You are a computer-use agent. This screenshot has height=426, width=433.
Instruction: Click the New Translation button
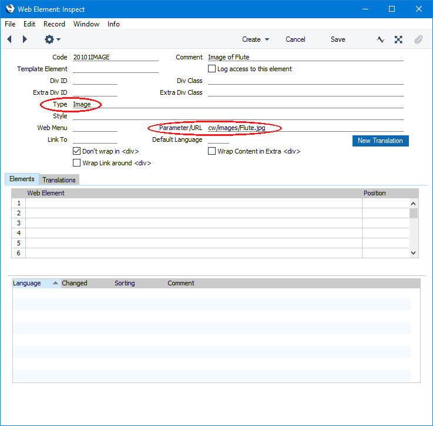point(380,141)
